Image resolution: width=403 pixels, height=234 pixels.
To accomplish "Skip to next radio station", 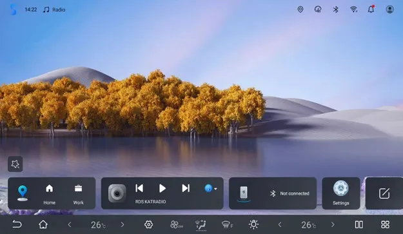I will tap(186, 188).
